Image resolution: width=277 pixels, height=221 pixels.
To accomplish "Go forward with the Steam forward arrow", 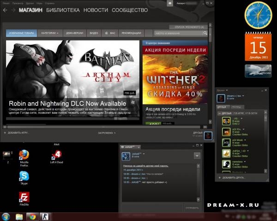I will point(13,10).
